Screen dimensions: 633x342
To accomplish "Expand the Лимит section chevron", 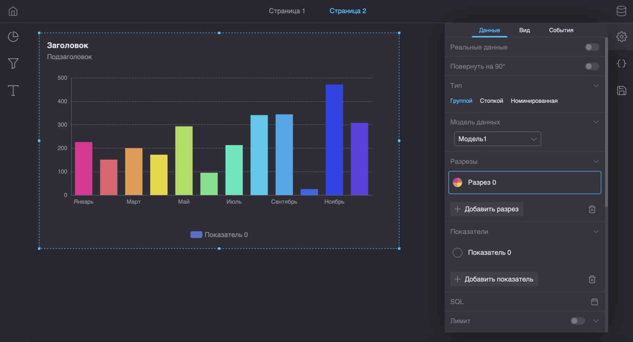I will click(x=596, y=321).
